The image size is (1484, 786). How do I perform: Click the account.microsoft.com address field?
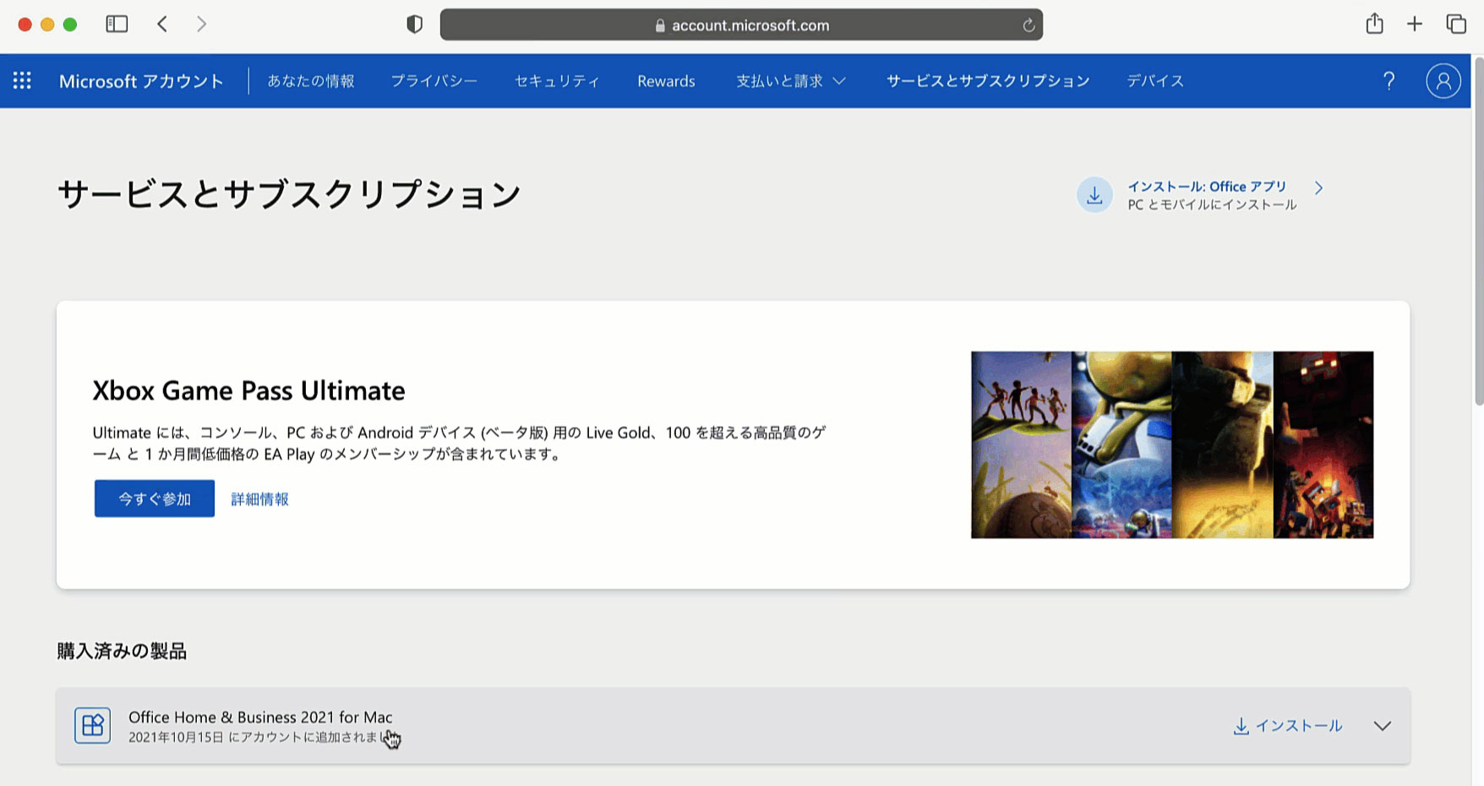coord(741,25)
